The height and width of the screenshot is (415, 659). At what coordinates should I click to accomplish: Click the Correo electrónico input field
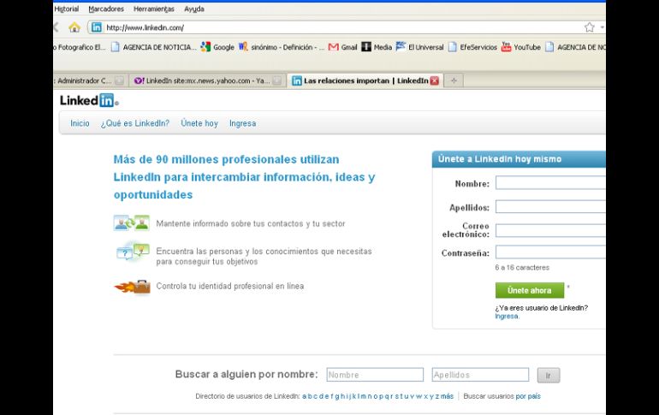[x=549, y=230]
